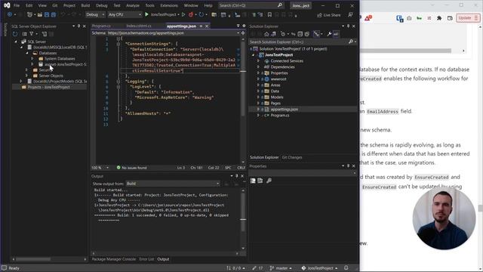Viewport: 483px width, 272px height.
Task: Click the Feedback icon beside Live Share
Action: [x=350, y=15]
